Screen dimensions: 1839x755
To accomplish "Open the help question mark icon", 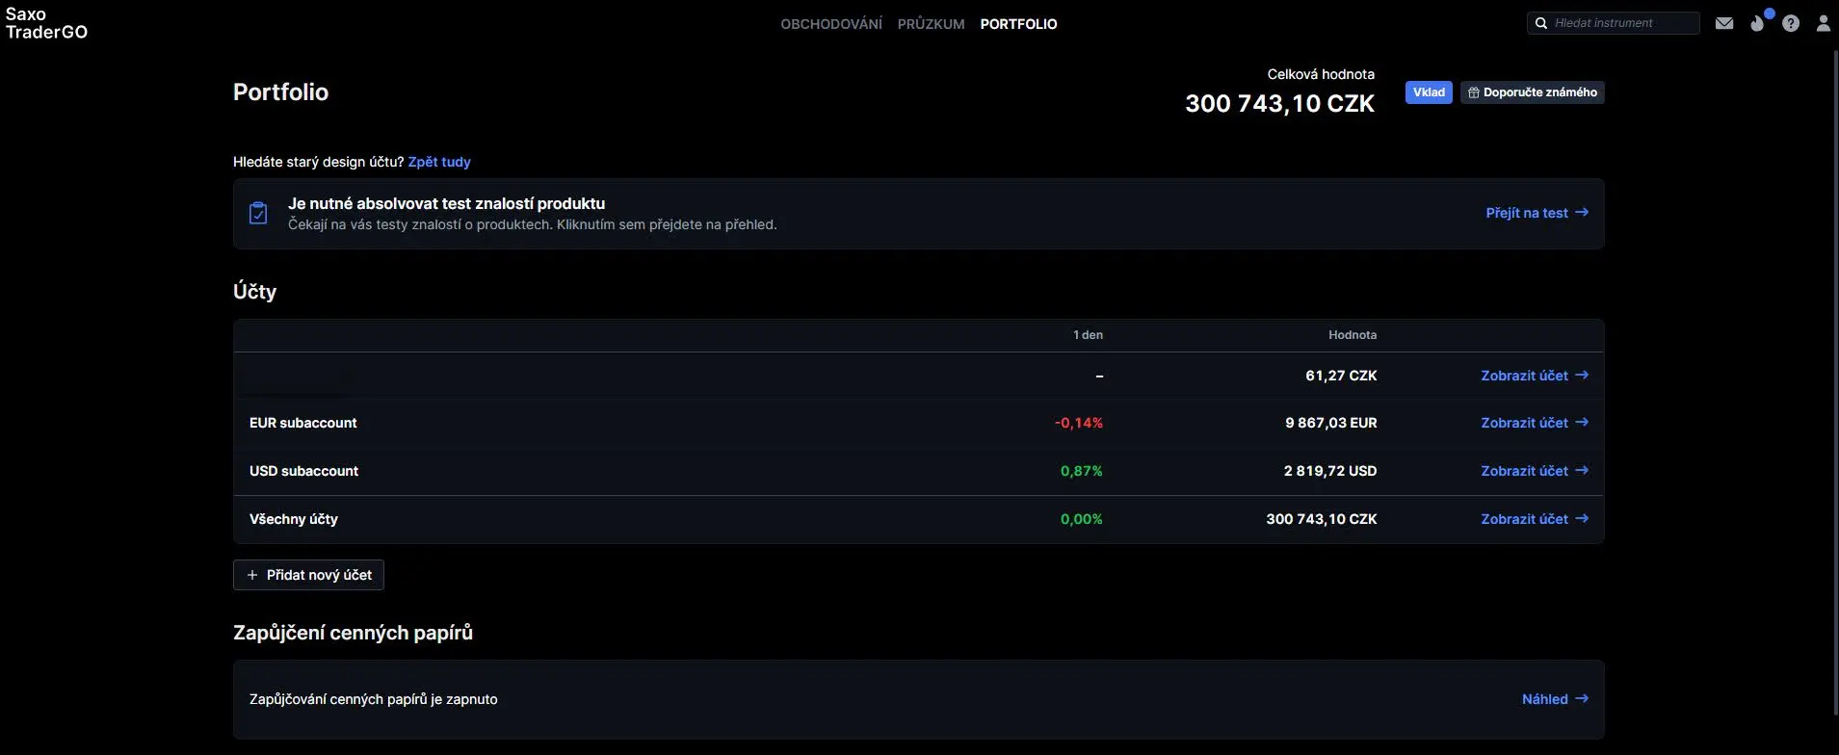I will coord(1791,23).
